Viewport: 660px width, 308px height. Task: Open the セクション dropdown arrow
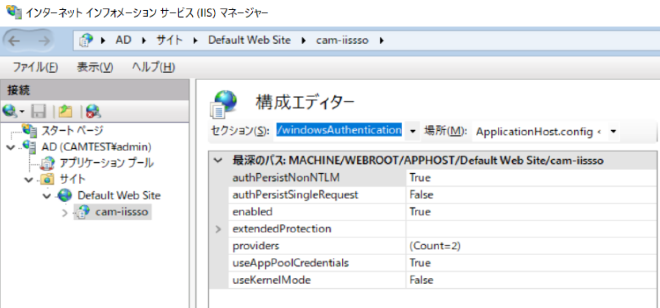pos(413,131)
